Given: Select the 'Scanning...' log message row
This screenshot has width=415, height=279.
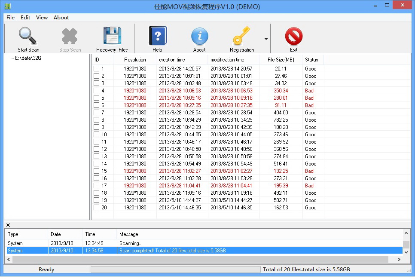Looking at the screenshot, I should [x=131, y=243].
